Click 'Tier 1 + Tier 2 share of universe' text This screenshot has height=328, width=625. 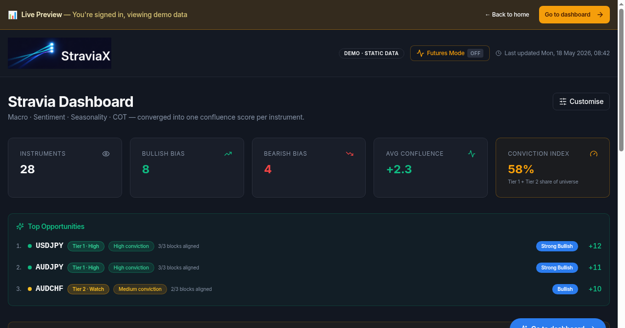click(543, 182)
